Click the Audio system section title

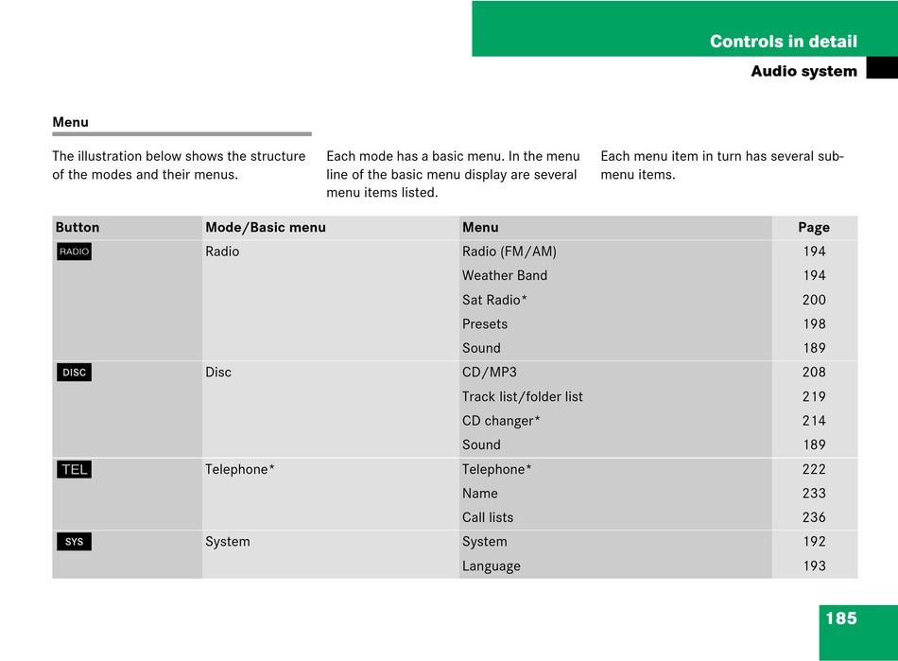point(803,71)
